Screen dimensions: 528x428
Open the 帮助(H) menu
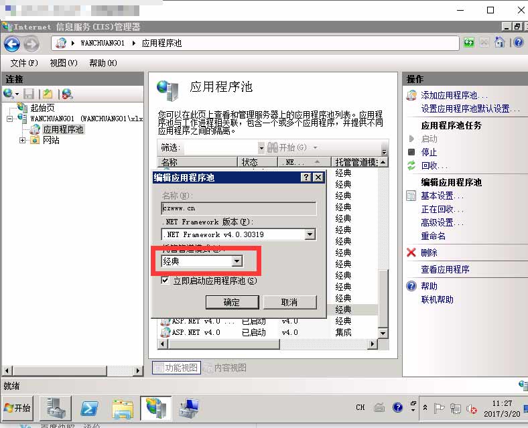103,63
